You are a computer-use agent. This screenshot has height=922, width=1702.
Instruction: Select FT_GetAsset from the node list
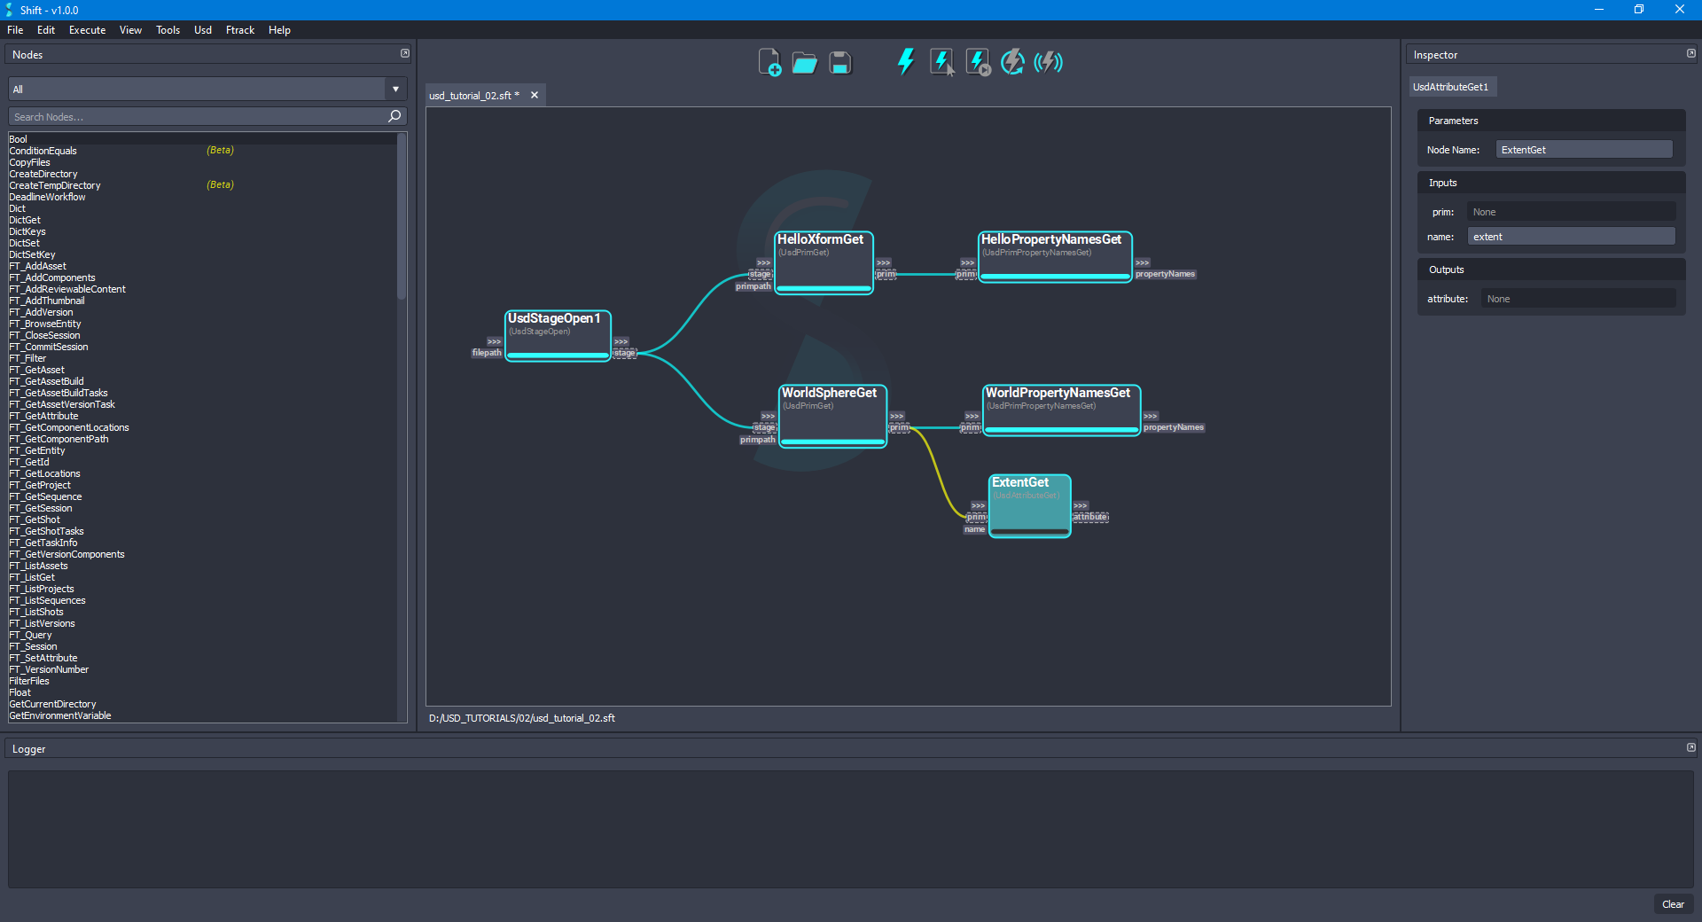pos(36,370)
